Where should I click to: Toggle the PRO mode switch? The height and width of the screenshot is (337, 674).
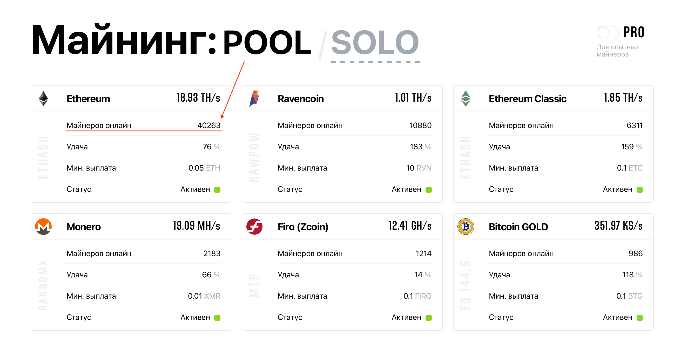608,33
